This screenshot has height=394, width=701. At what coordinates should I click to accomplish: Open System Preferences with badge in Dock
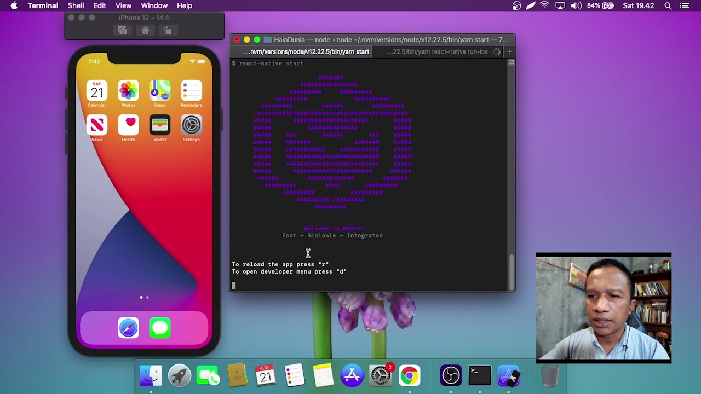tap(381, 376)
